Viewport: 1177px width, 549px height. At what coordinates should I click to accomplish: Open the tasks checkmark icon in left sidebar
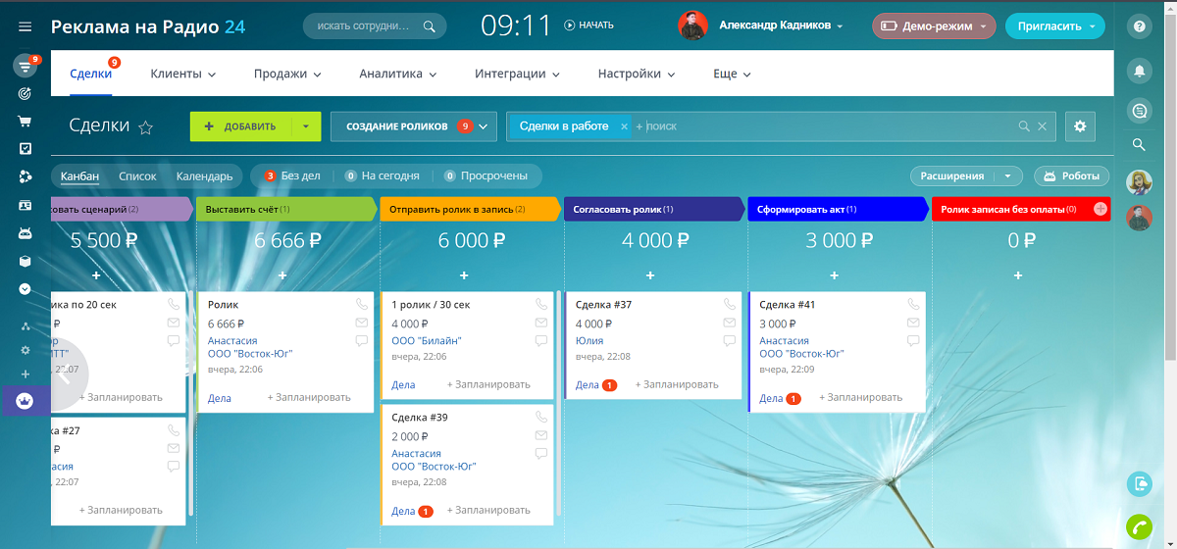(x=25, y=149)
